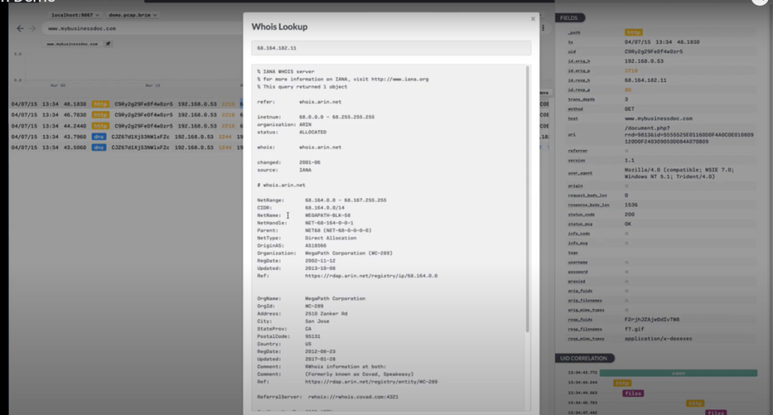This screenshot has width=773, height=415.
Task: Click the uri /document.php value
Action: (689, 135)
